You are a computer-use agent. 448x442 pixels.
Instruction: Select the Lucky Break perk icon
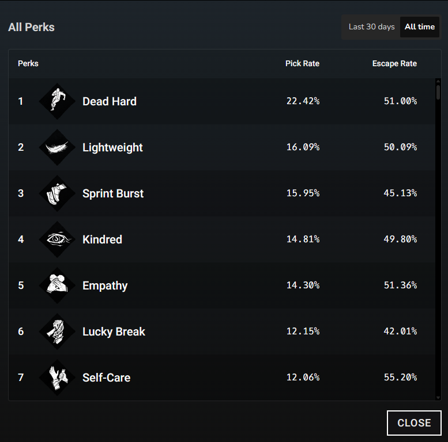57,331
